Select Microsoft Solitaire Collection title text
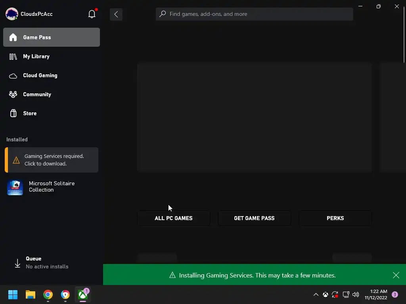Viewport: 406px width, 304px height. (x=52, y=186)
